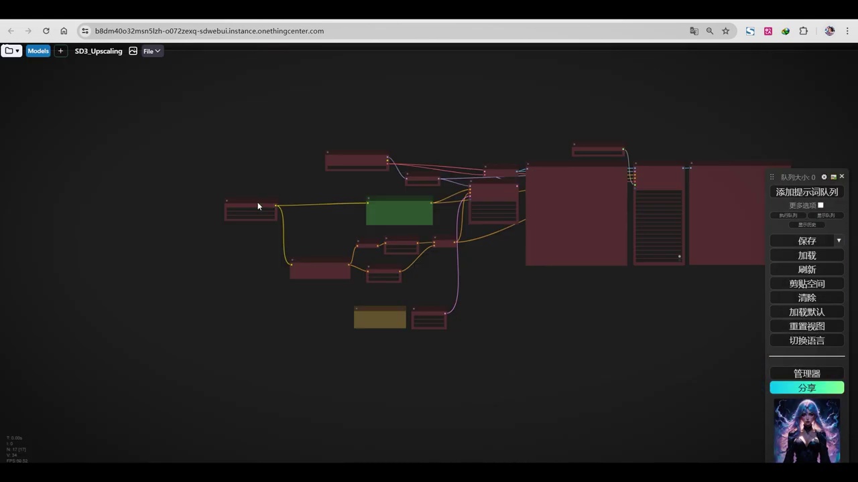Click the 分享 share button
This screenshot has width=858, height=482.
coord(807,388)
